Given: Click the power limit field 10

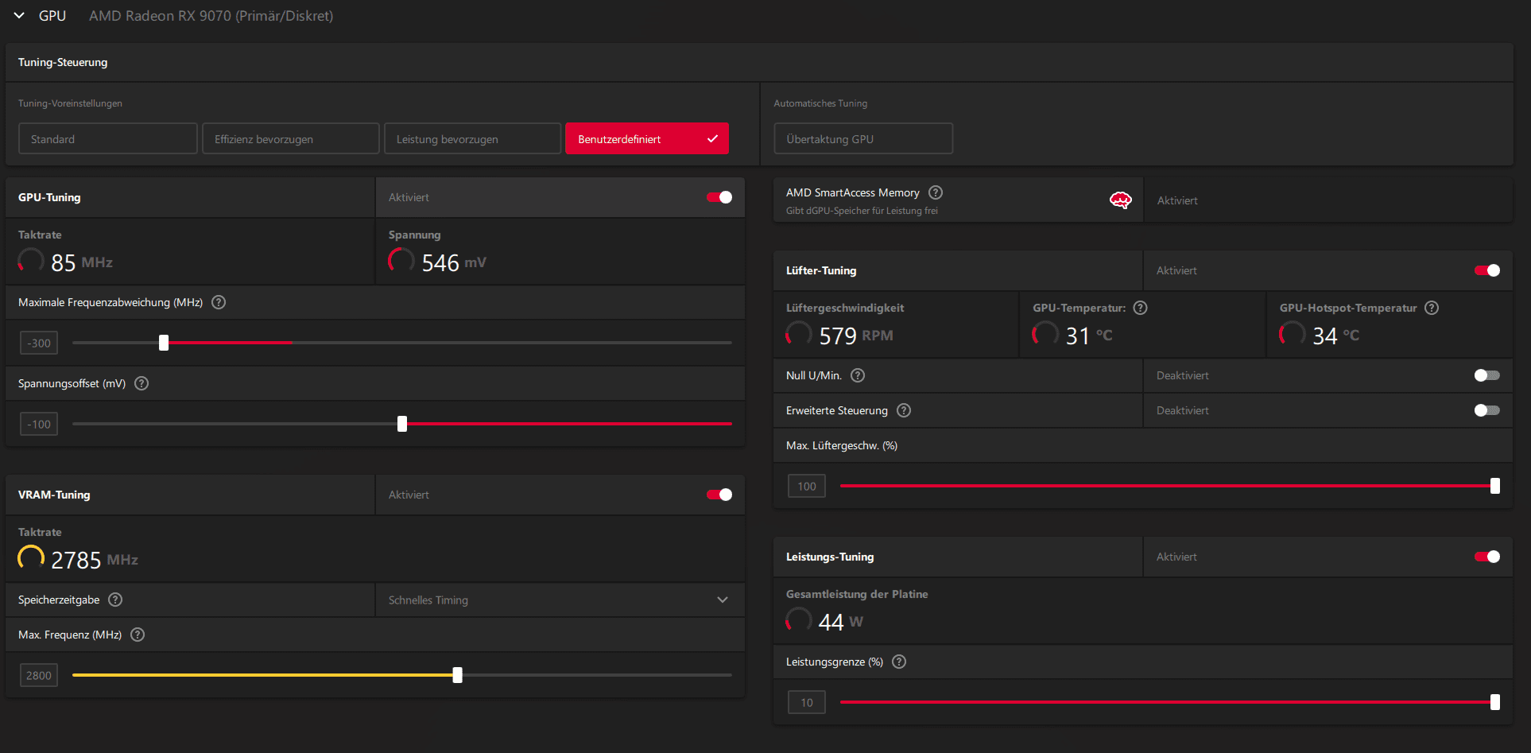Looking at the screenshot, I should tap(807, 702).
